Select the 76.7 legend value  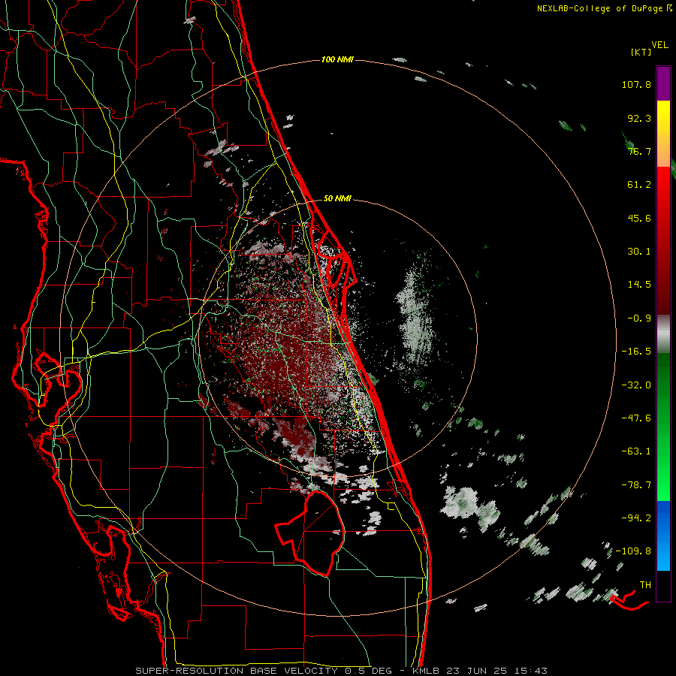pyautogui.click(x=639, y=151)
